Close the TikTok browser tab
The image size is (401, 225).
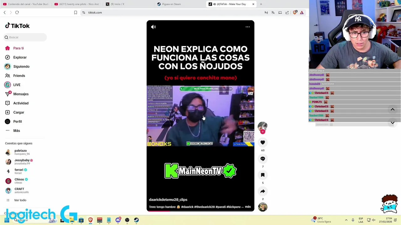click(253, 4)
